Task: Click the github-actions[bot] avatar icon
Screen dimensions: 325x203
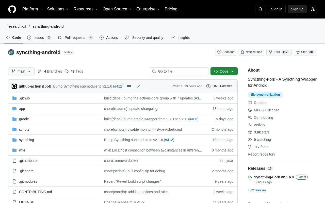Action: click(x=14, y=86)
